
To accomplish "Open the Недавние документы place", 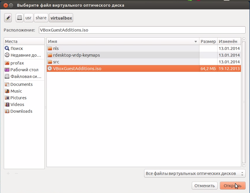I will pos(24,55).
